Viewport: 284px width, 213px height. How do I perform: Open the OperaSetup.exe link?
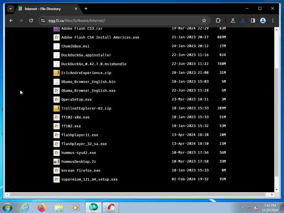tap(77, 100)
